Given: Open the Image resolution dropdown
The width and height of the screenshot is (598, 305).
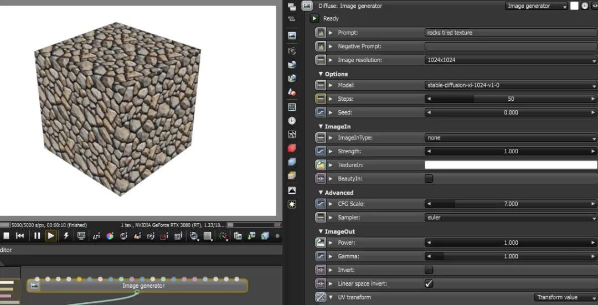Looking at the screenshot, I should tap(511, 60).
